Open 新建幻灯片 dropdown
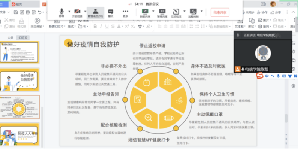Viewport: 300px width, 149px height. click(57, 27)
